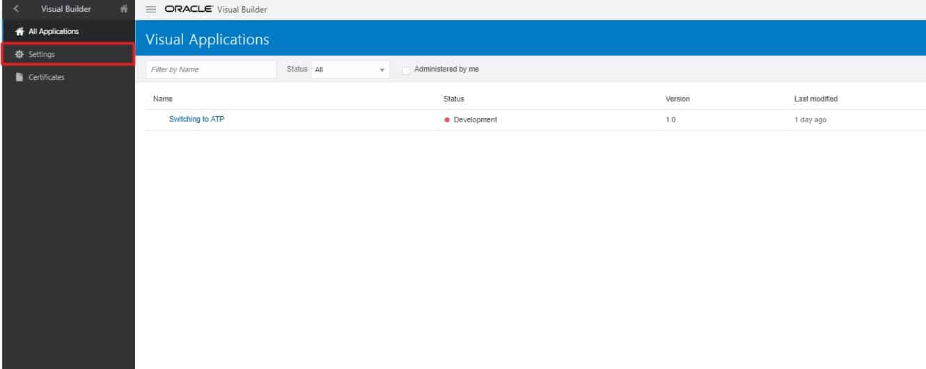Sort by the Name column header
This screenshot has width=926, height=369.
coord(163,99)
